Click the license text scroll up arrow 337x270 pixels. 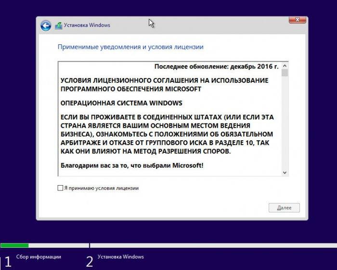(x=285, y=66)
